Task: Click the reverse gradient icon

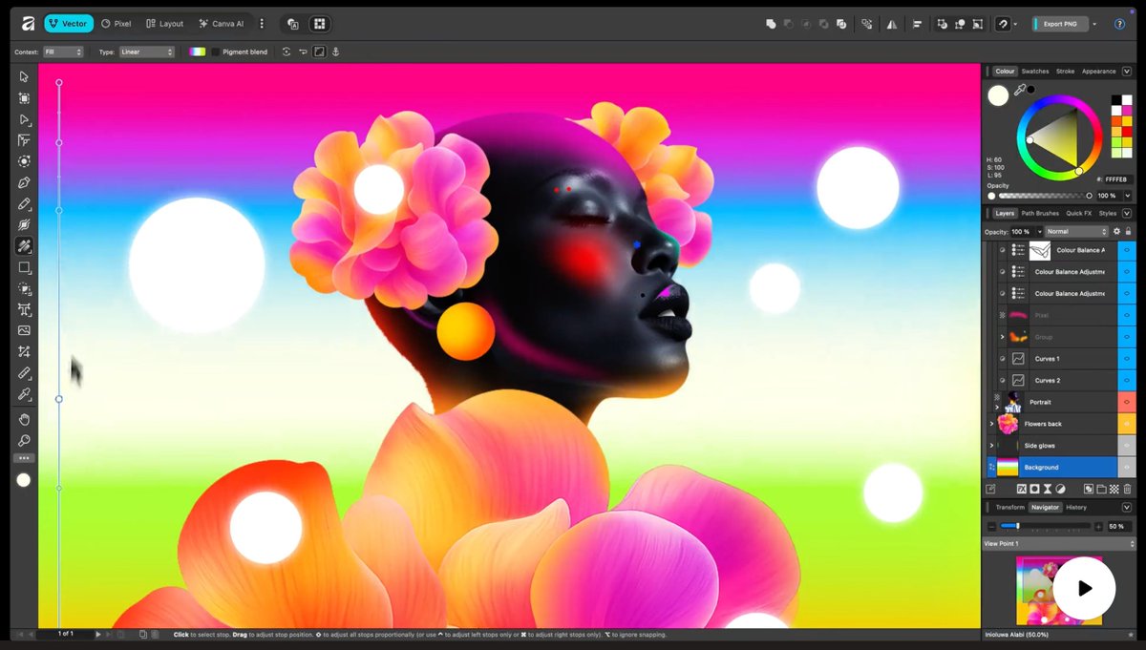Action: pos(303,52)
